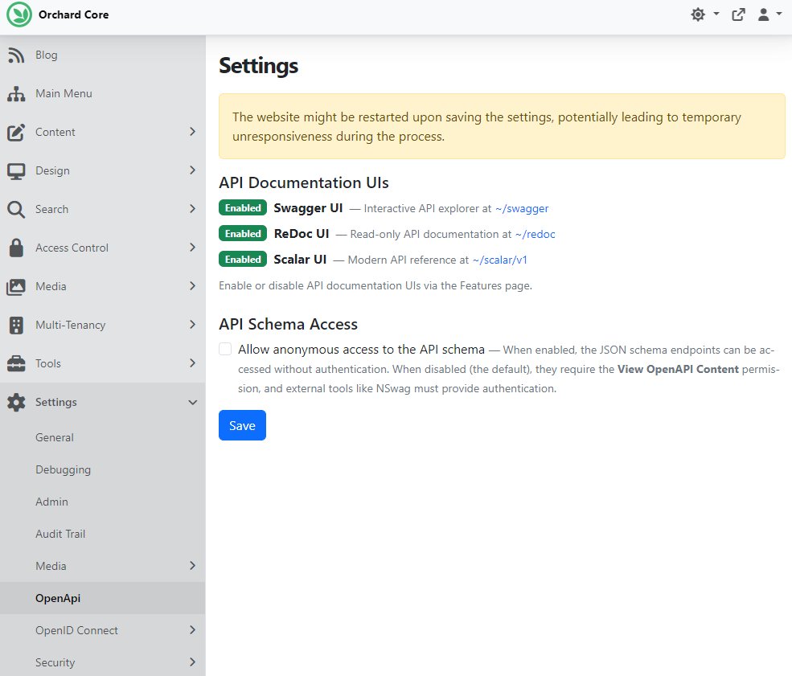The width and height of the screenshot is (792, 676).
Task: Click the Main Menu sitemap icon
Action: [x=16, y=93]
